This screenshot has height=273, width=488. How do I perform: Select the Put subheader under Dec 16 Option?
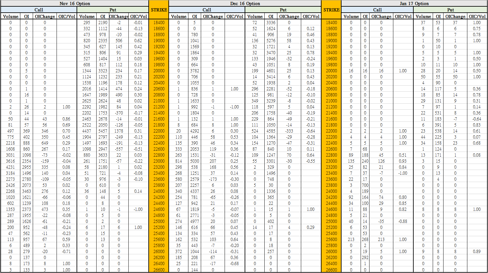pos(283,10)
